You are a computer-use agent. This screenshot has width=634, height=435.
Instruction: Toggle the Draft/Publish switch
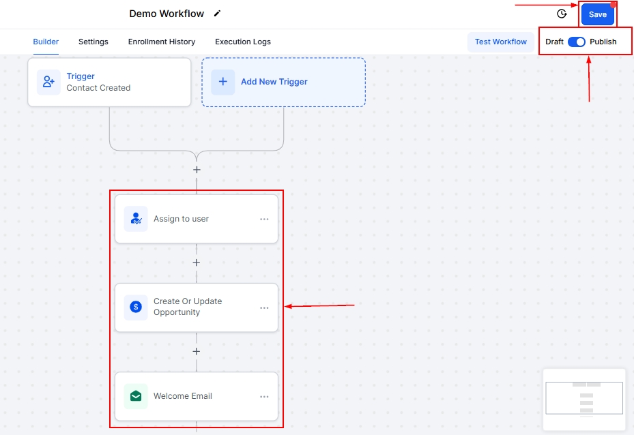click(x=577, y=42)
